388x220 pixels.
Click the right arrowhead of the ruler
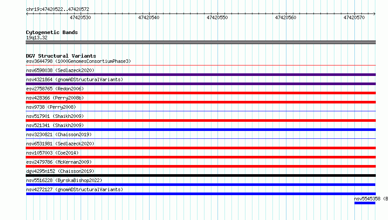pos(374,14)
